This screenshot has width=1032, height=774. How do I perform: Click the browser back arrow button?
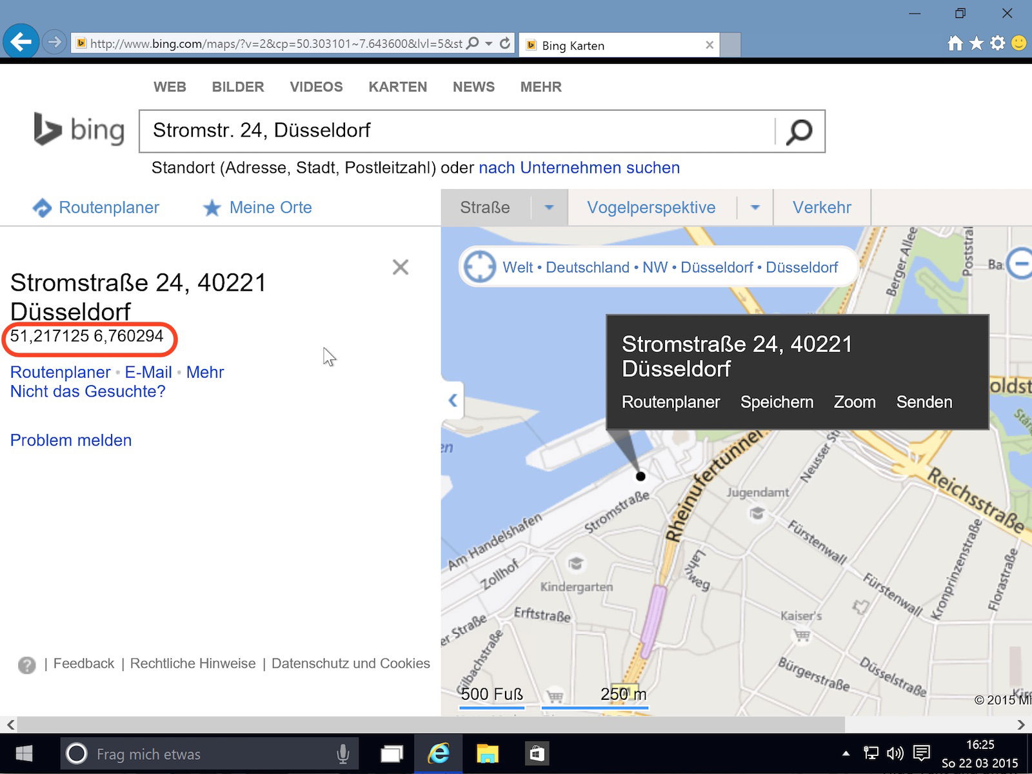coord(21,42)
